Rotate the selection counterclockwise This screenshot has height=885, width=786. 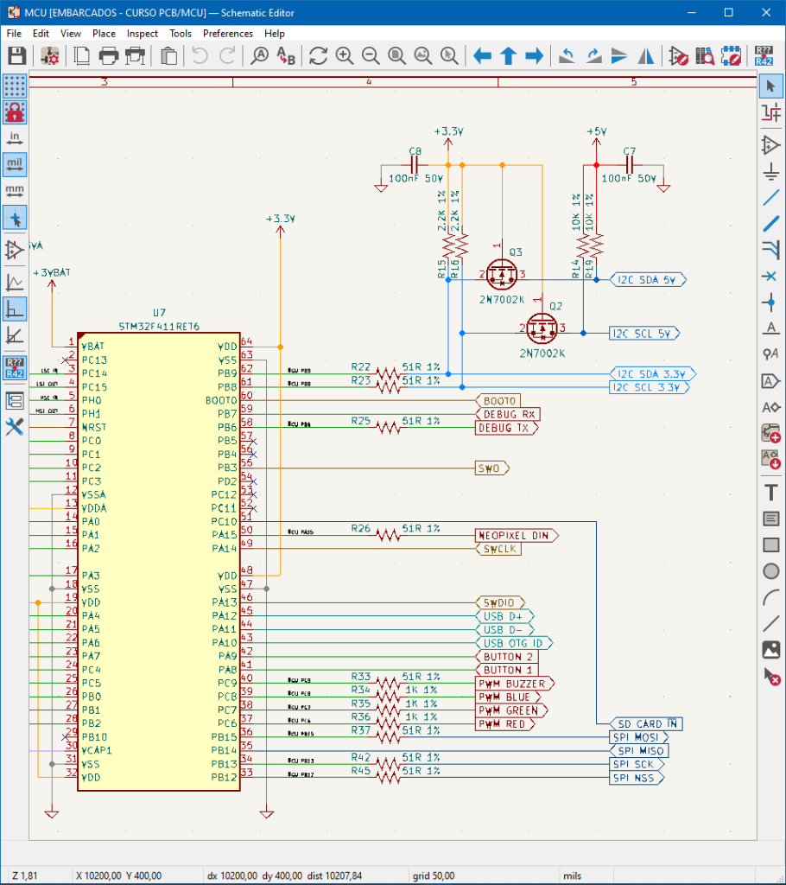pos(567,56)
